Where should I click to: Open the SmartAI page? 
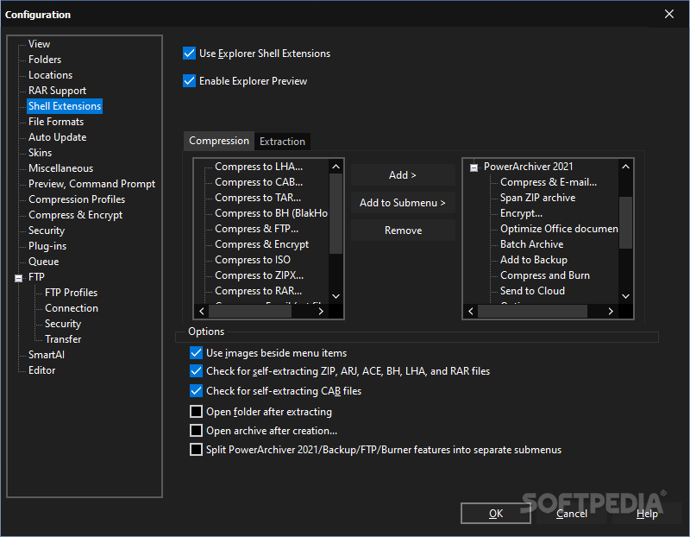click(x=47, y=355)
